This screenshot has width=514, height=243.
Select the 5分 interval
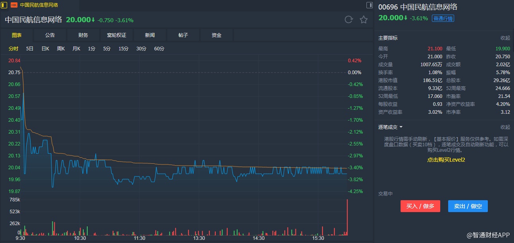click(107, 49)
